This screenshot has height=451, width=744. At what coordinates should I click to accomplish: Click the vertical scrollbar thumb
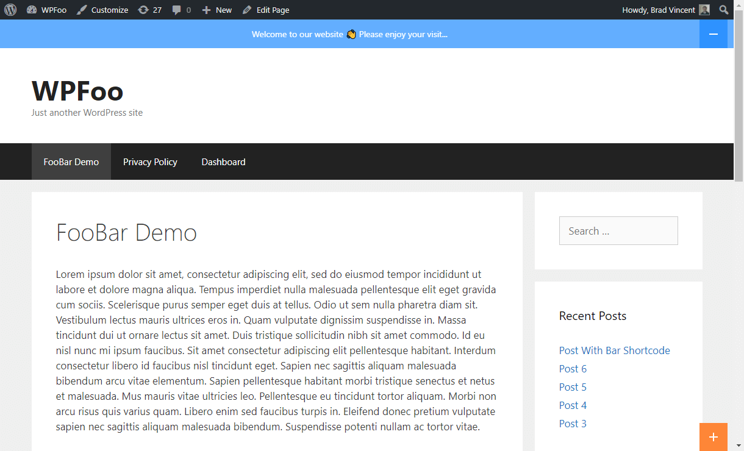(739, 95)
